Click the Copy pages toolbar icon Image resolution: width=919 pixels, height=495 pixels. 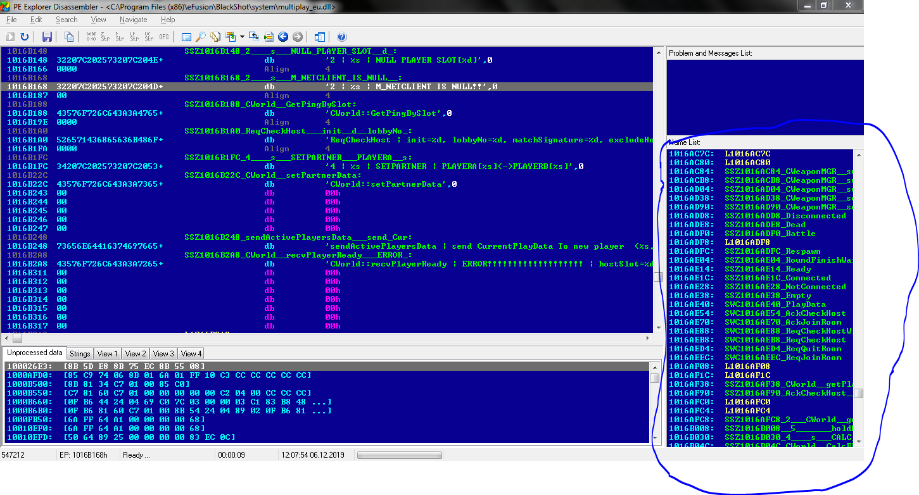(x=69, y=37)
